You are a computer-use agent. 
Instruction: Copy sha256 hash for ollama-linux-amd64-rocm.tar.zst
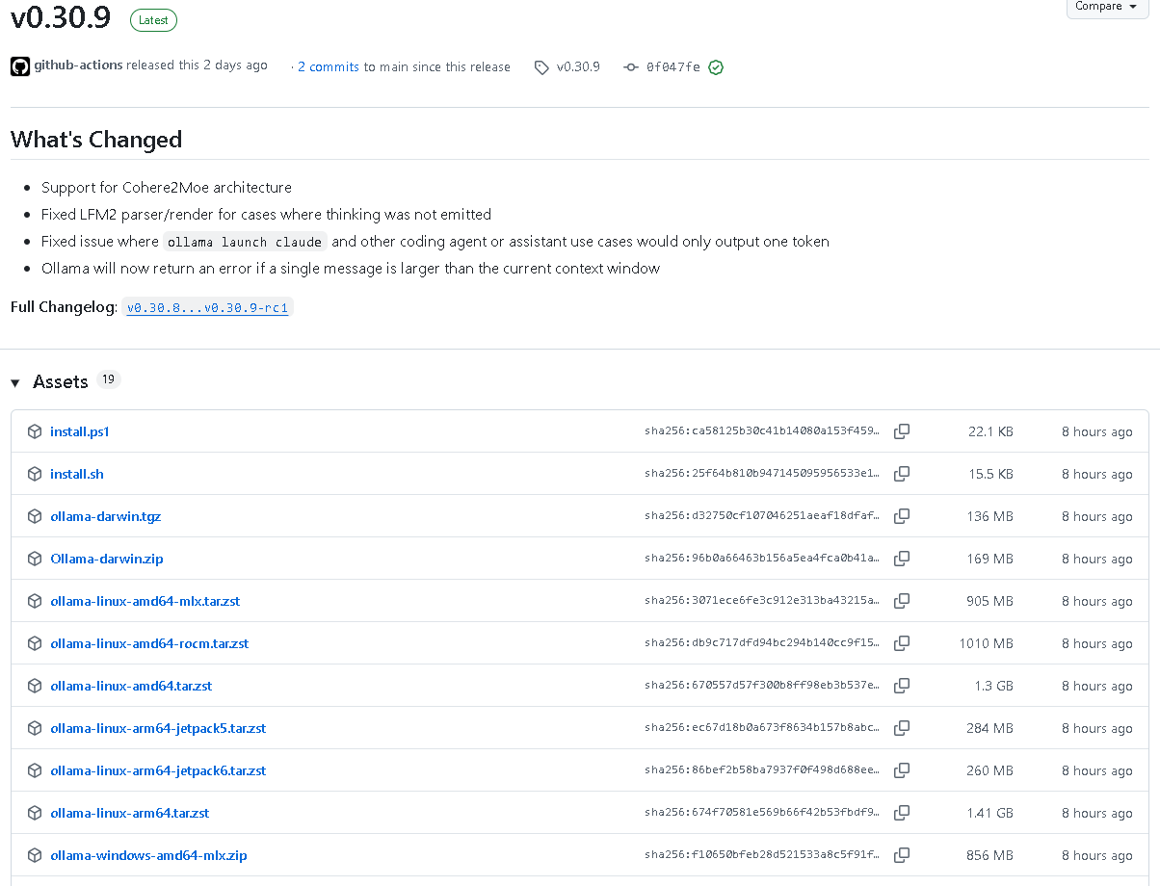(x=902, y=643)
